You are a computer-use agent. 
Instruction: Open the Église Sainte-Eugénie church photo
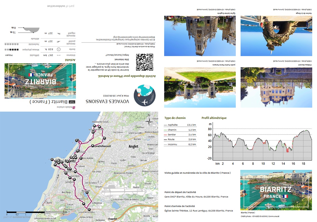pyautogui.click(x=200, y=36)
